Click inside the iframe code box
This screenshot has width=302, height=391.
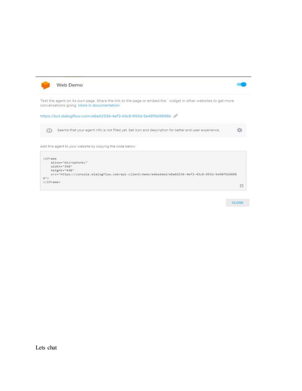coord(143,170)
